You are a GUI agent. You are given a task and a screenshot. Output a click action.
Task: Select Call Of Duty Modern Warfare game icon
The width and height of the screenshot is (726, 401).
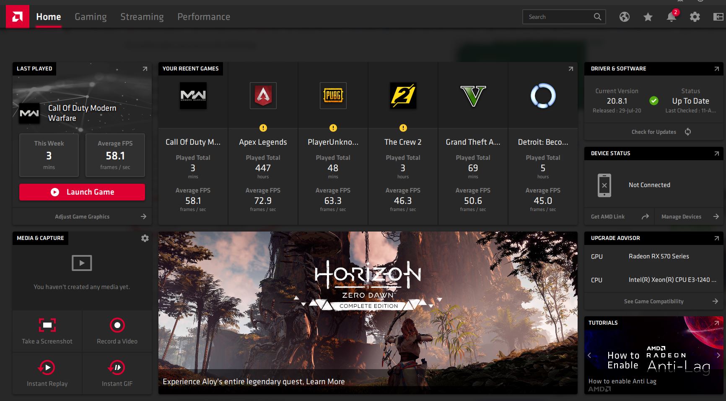[193, 96]
